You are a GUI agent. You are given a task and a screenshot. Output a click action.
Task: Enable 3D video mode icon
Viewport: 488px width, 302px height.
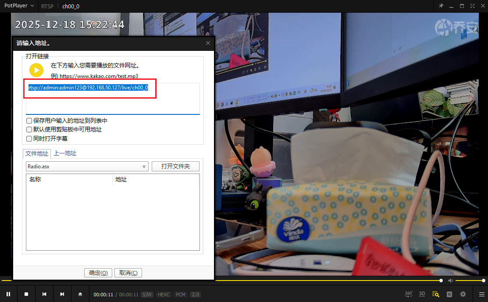(x=422, y=294)
